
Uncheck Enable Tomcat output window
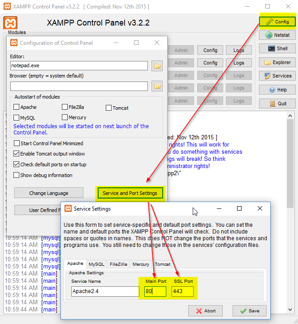(x=17, y=154)
